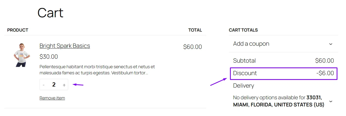Click the PRODUCT column header

pyautogui.click(x=18, y=30)
